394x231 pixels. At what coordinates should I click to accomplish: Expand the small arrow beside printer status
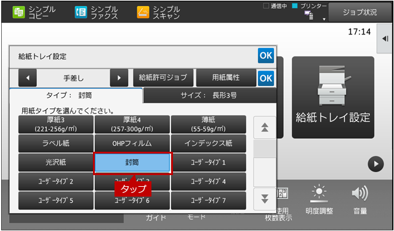(324, 19)
